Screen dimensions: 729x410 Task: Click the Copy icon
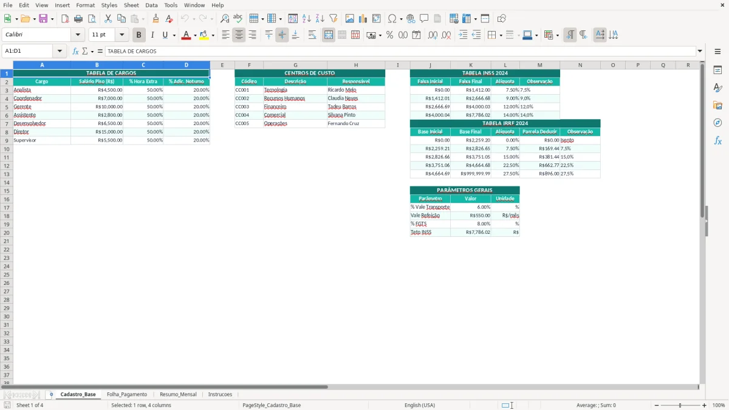point(122,19)
